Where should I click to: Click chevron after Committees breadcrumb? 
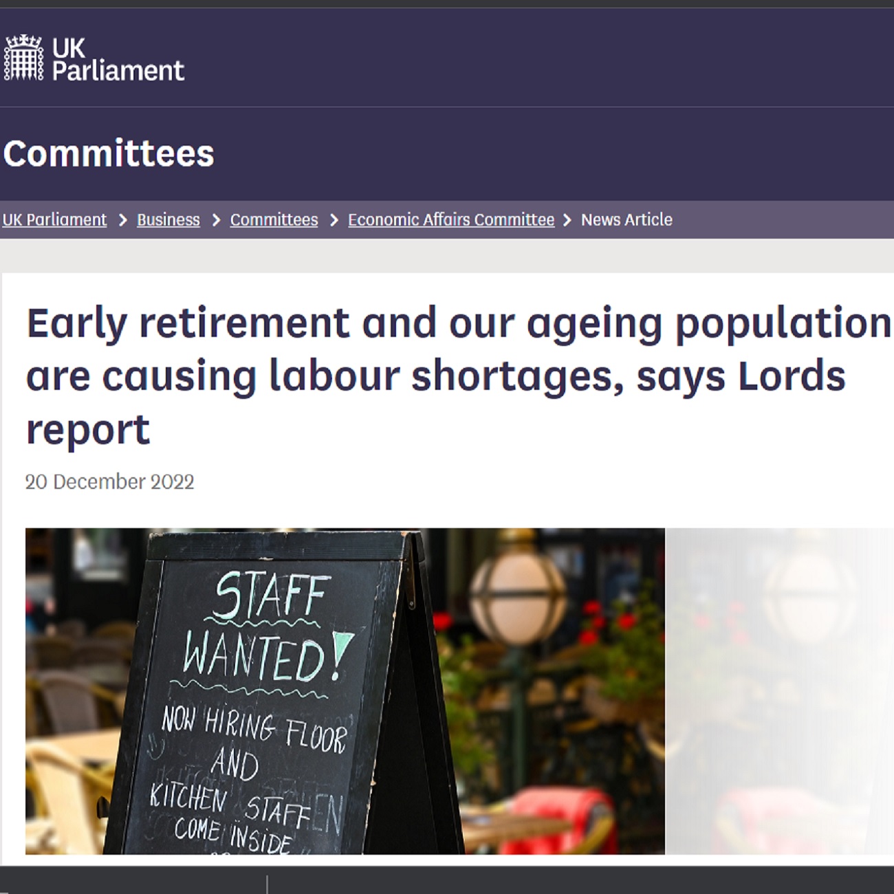334,220
